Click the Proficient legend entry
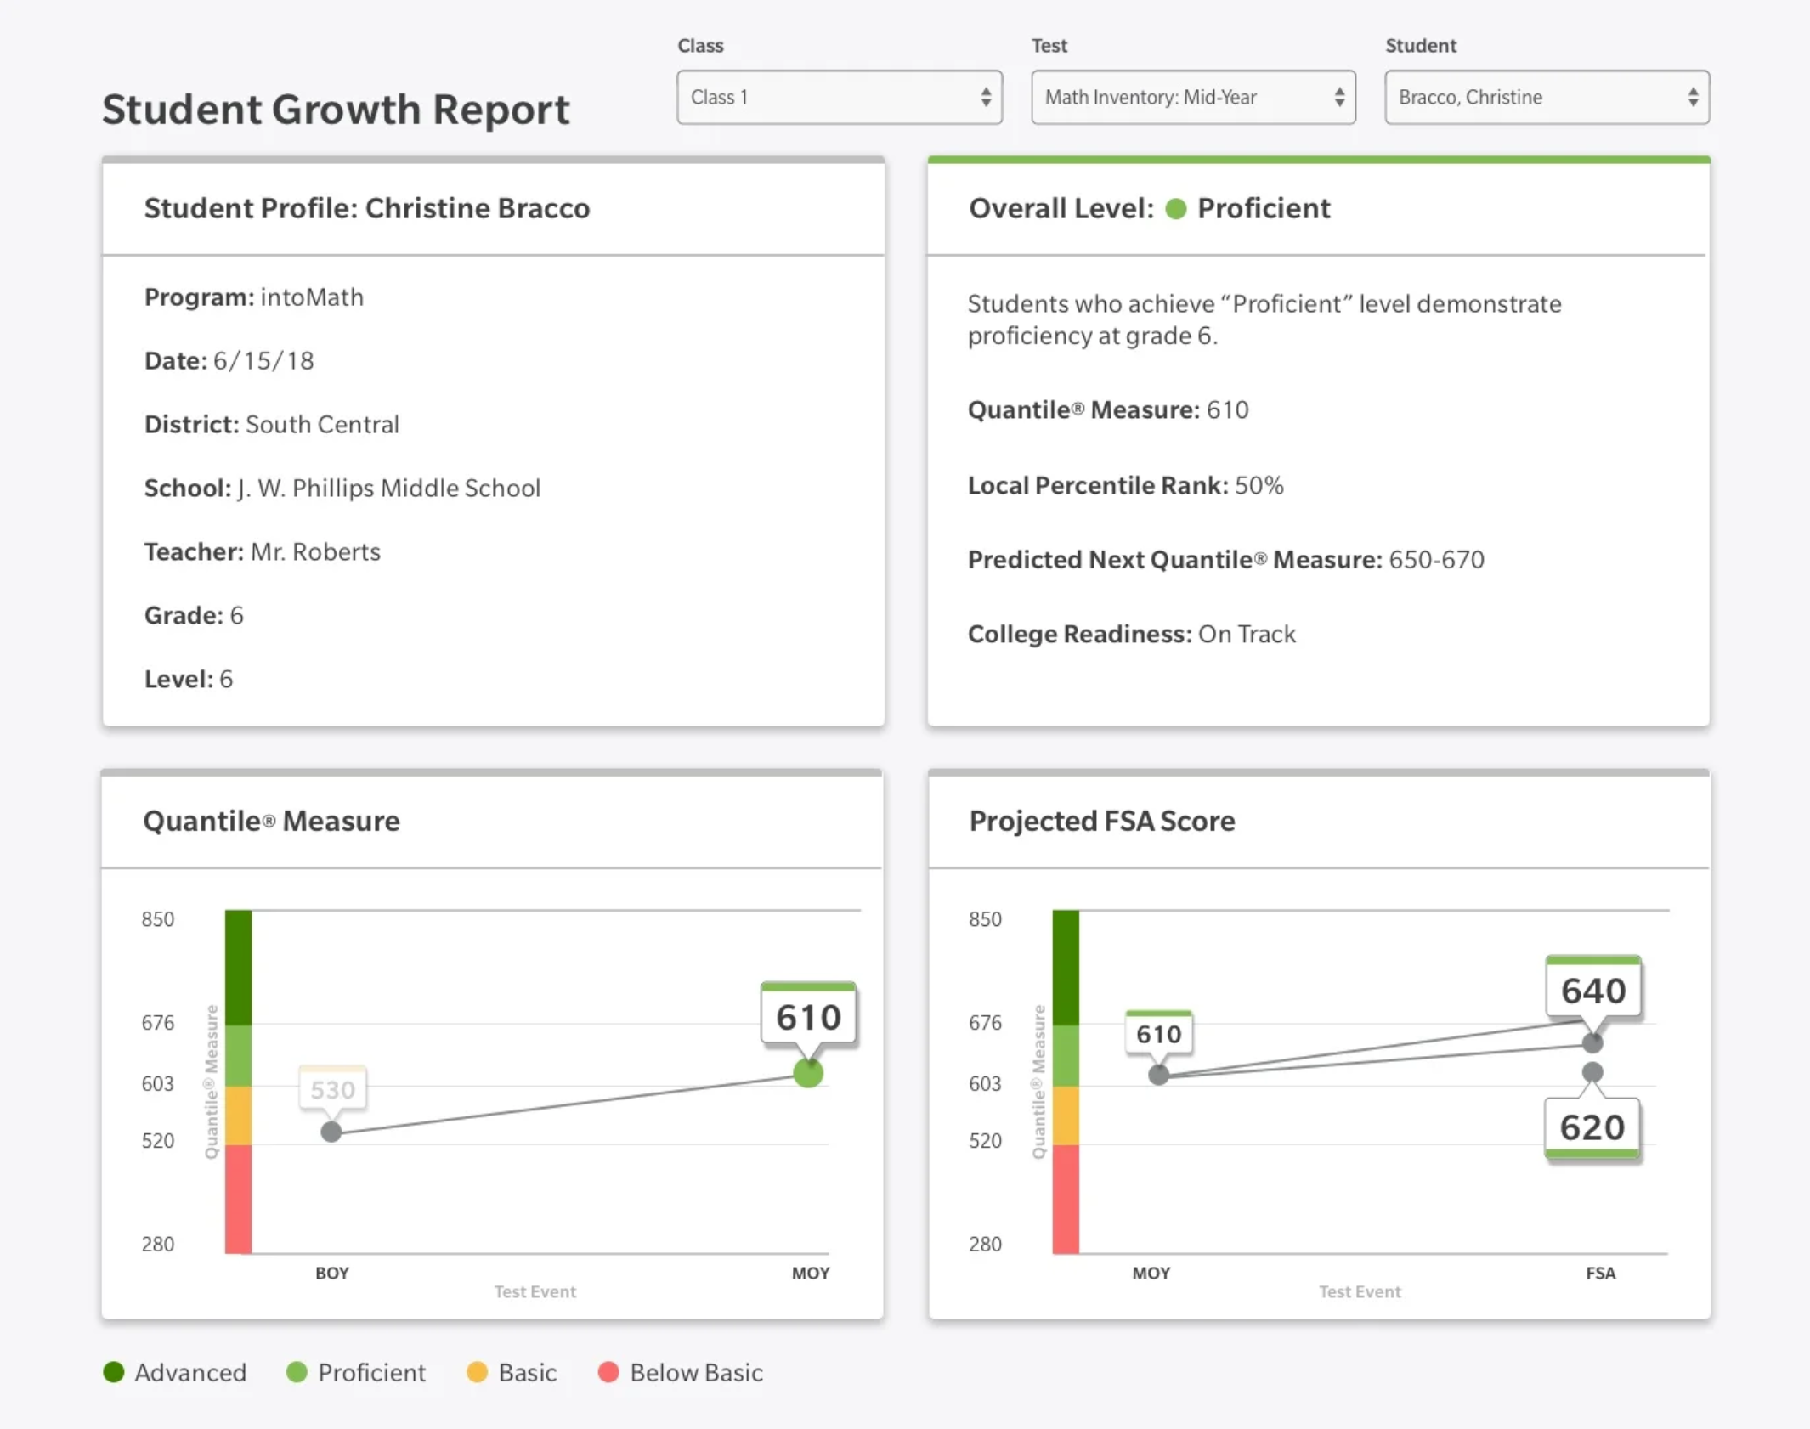Viewport: 1810px width, 1429px height. [370, 1372]
